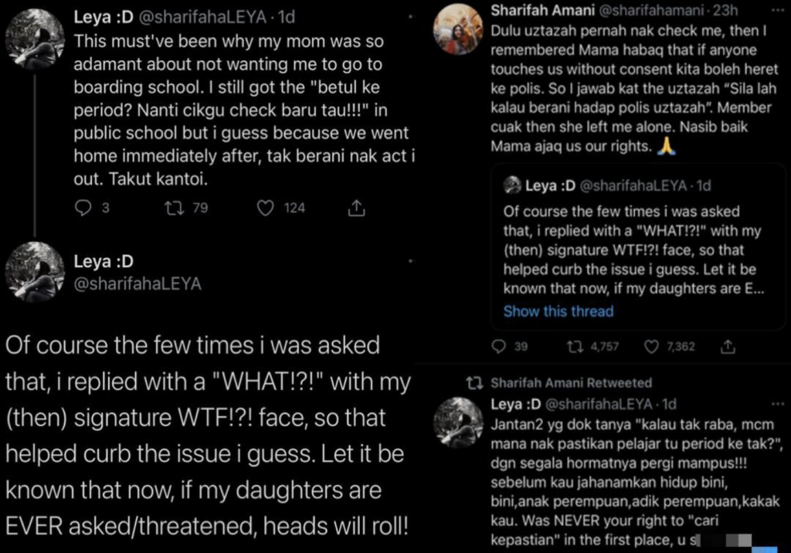Retweet Sharifah Amani's tweet with 4,757 retweets

575,347
